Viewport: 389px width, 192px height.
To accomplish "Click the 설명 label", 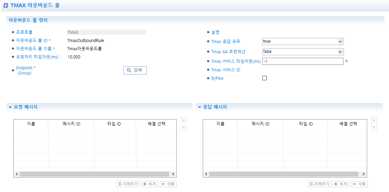I will [x=215, y=32].
